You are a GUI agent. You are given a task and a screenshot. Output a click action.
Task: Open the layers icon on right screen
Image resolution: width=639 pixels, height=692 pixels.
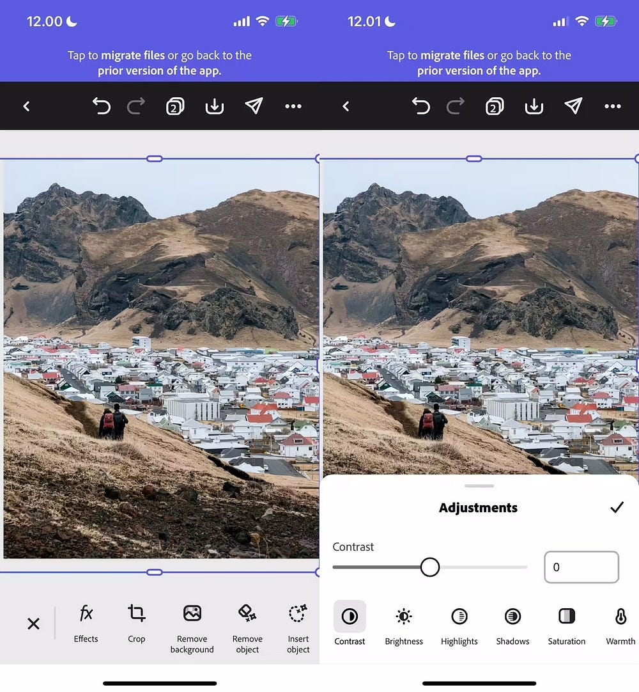tap(493, 106)
